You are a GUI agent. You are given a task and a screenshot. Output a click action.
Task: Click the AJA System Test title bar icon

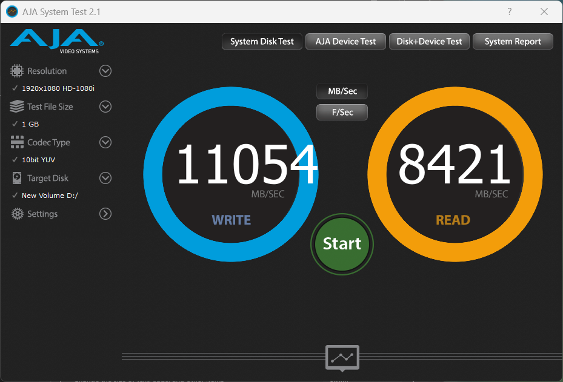(x=12, y=12)
